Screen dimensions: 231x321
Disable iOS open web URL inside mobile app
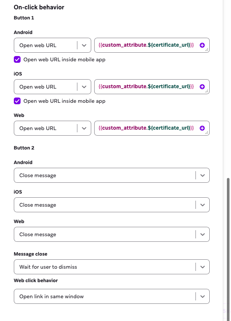tap(16, 101)
